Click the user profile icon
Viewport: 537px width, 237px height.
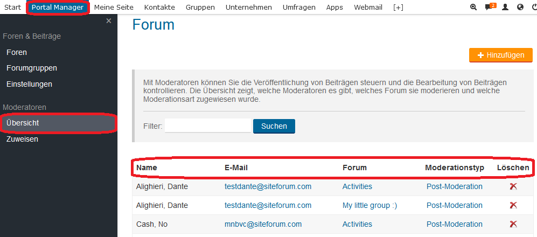click(505, 7)
